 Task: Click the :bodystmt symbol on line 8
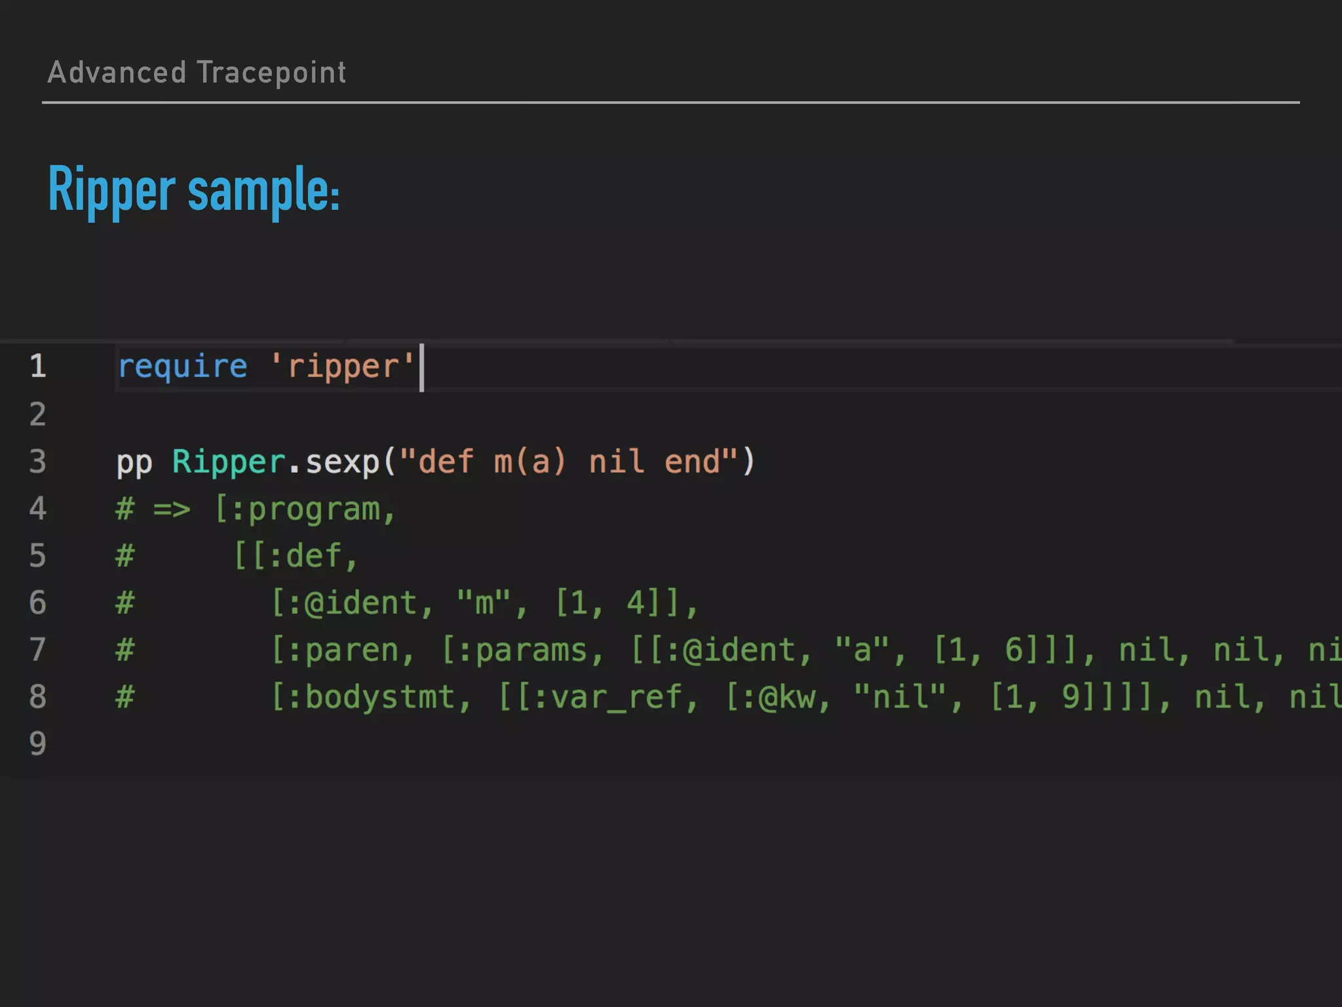[x=372, y=697]
